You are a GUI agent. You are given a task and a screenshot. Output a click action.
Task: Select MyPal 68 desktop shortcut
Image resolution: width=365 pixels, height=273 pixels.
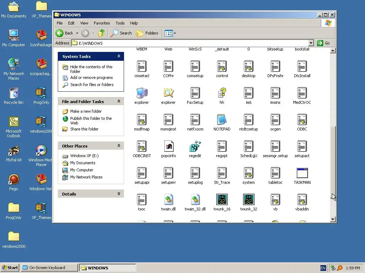coord(14,150)
